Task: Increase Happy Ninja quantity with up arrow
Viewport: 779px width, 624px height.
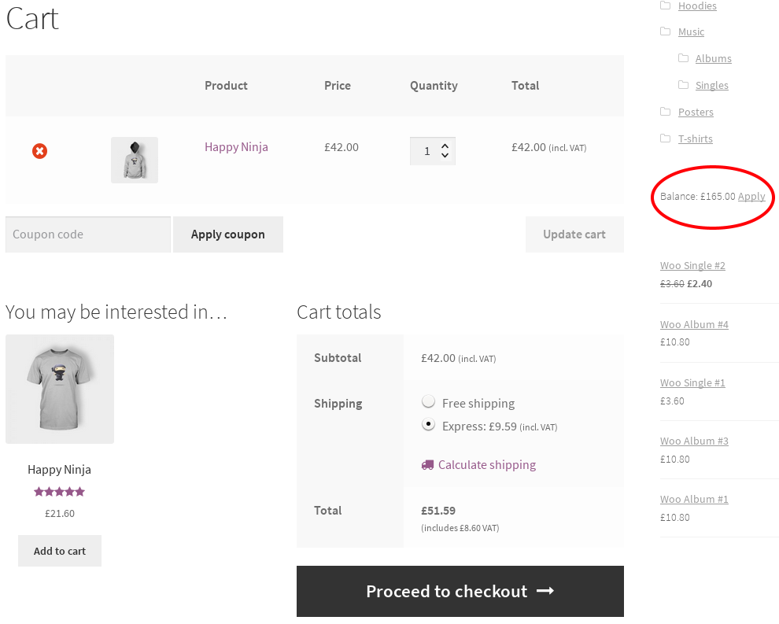Action: (x=445, y=146)
